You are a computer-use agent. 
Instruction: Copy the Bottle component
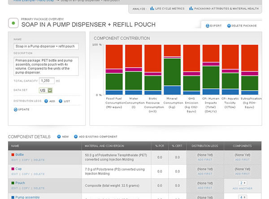pyautogui.click(x=26, y=160)
